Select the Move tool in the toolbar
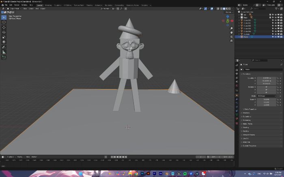 coord(4,27)
